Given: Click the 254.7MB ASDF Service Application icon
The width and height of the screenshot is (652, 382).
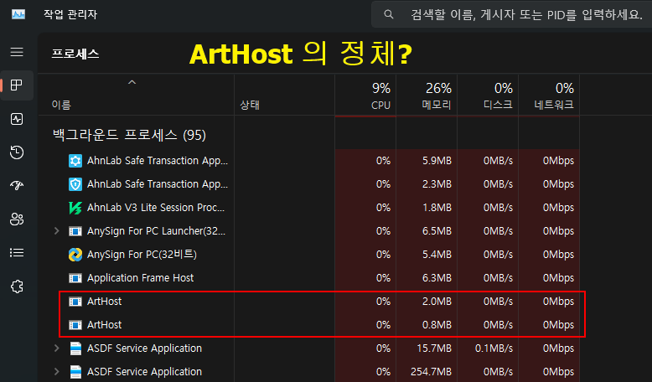Looking at the screenshot, I should 75,372.
